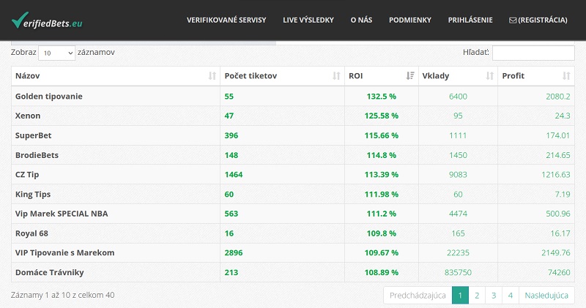Click the envelope icon beside Registrácia
This screenshot has width=586, height=308.
513,20
